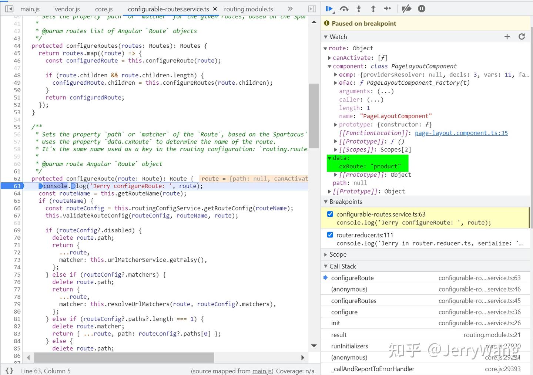Show the file navigator sidebar
Screen dimensions: 533x375
[9, 9]
